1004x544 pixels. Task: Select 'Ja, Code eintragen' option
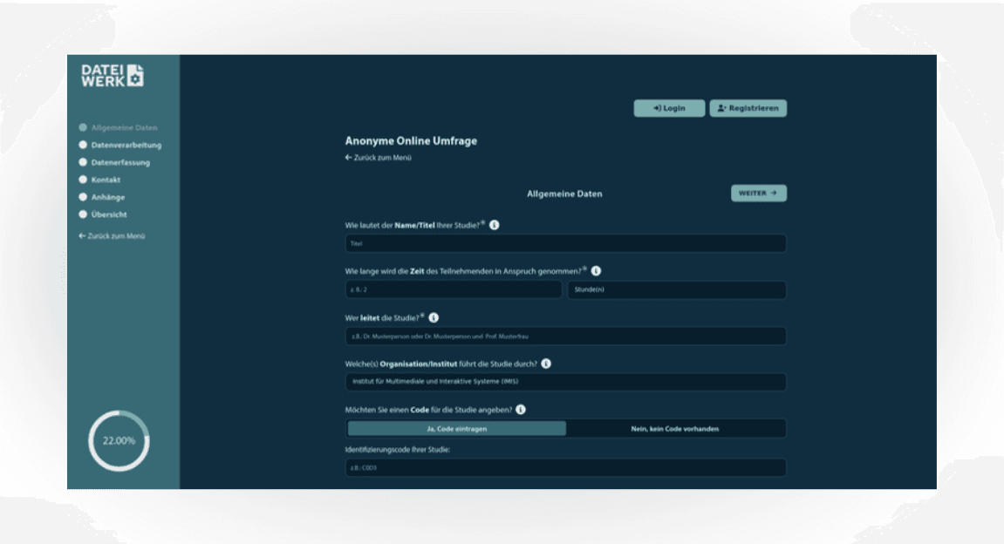click(x=457, y=429)
